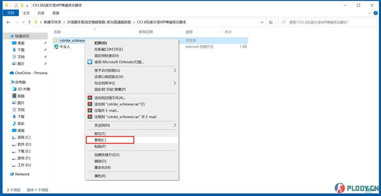Select the pinned 下载 under Quick access
381x196 pixels.
[21, 50]
